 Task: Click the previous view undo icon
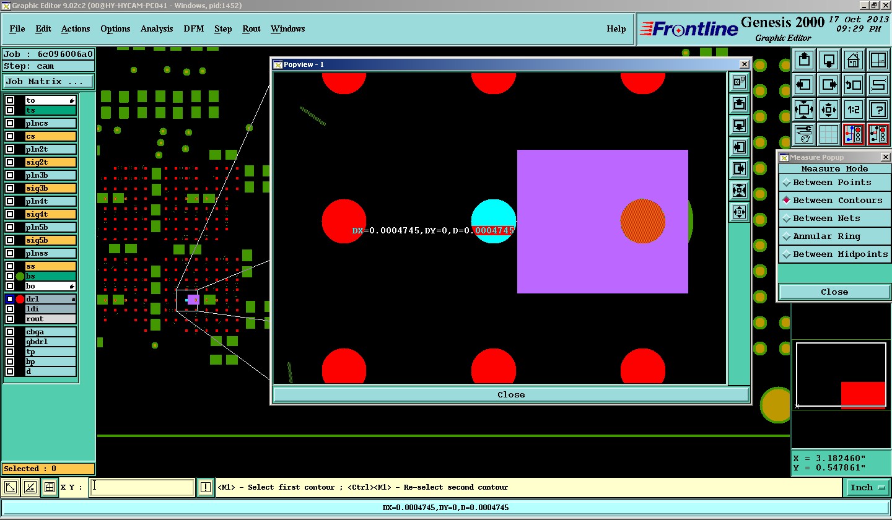854,84
